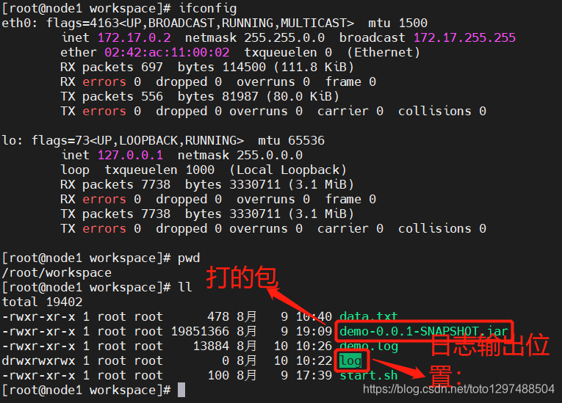Click the pwd command text
Image resolution: width=562 pixels, height=403 pixels.
[x=189, y=258]
